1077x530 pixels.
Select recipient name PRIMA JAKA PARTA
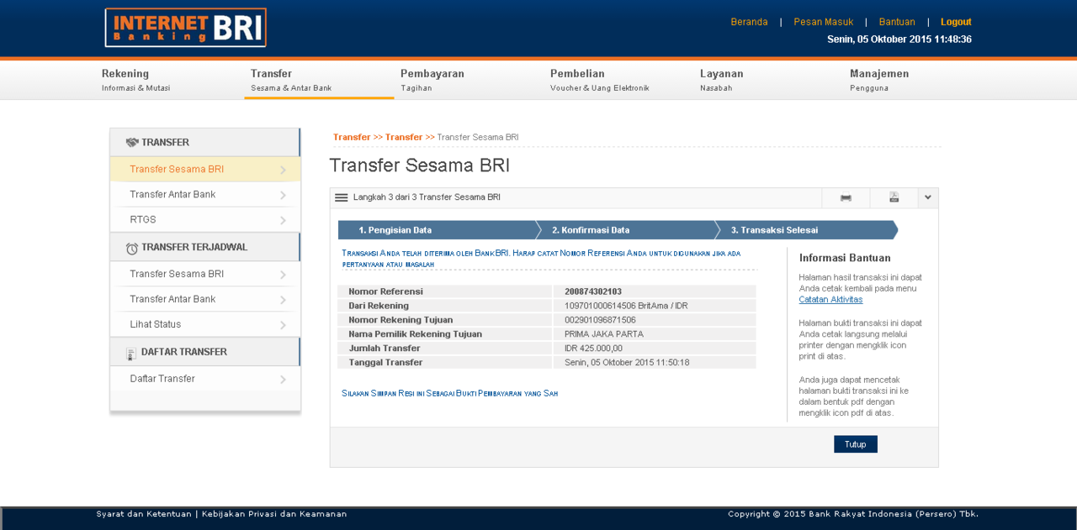[x=603, y=334]
